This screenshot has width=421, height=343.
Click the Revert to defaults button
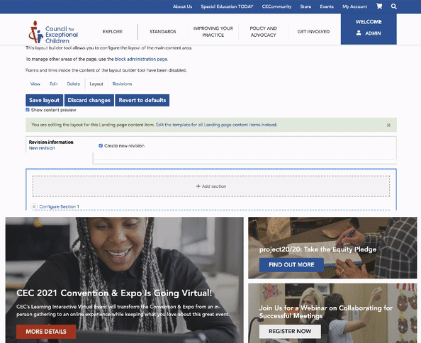tap(142, 100)
